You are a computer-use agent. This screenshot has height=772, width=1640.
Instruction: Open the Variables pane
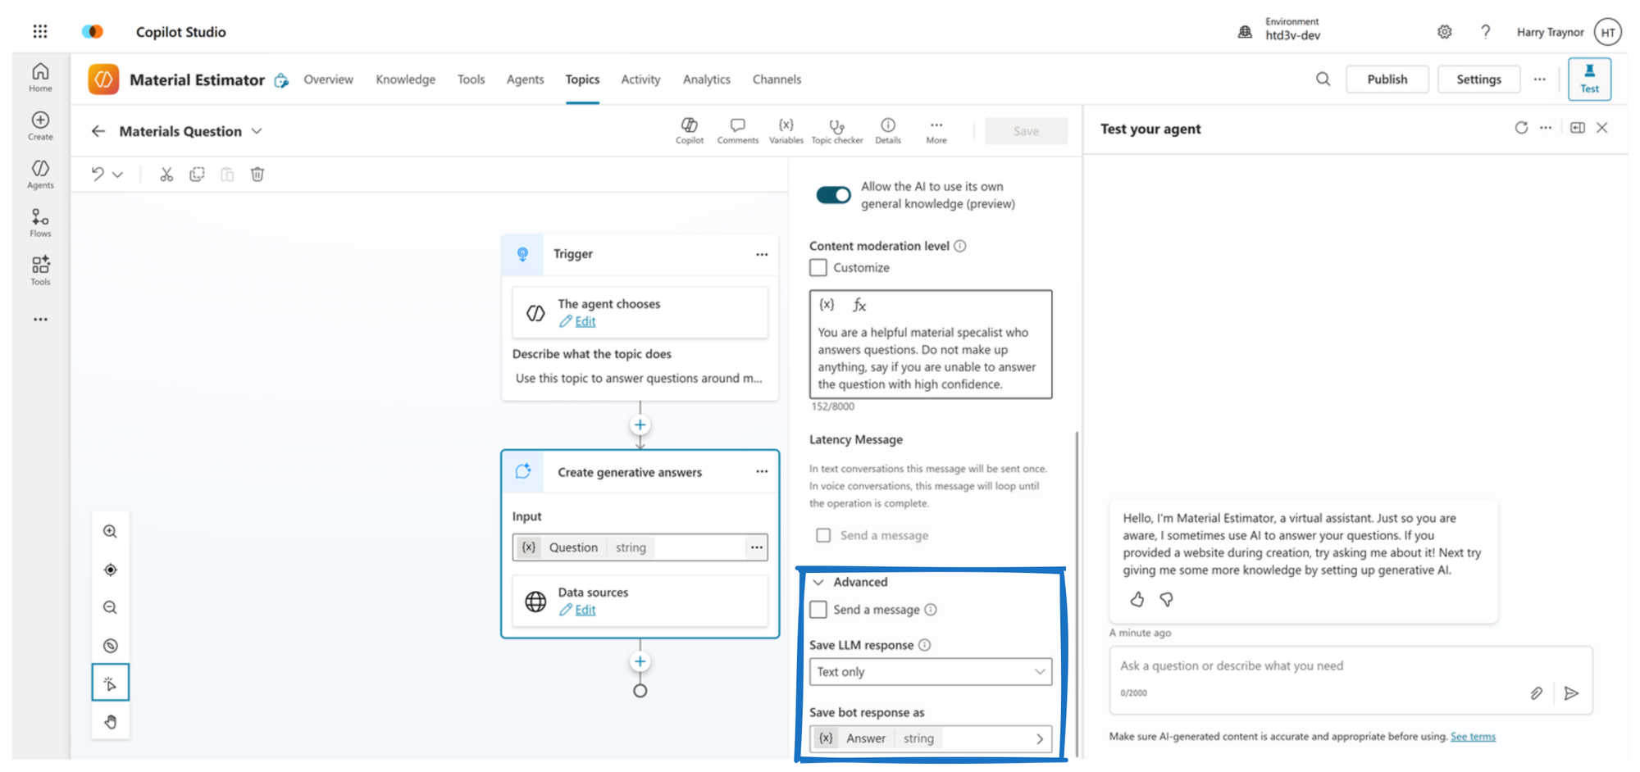[x=786, y=130]
